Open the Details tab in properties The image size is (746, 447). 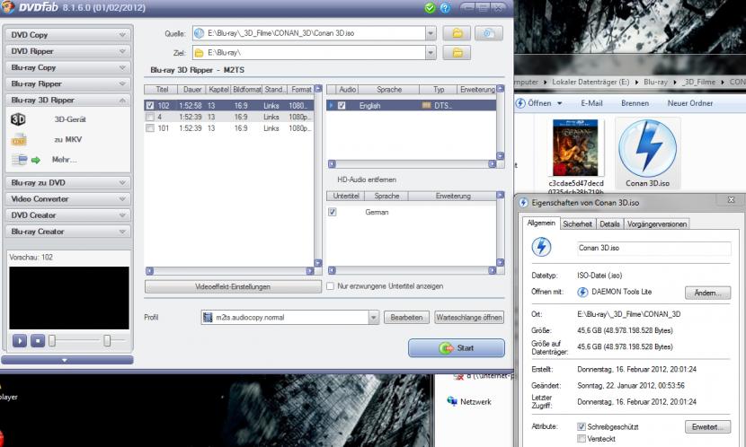(x=609, y=223)
